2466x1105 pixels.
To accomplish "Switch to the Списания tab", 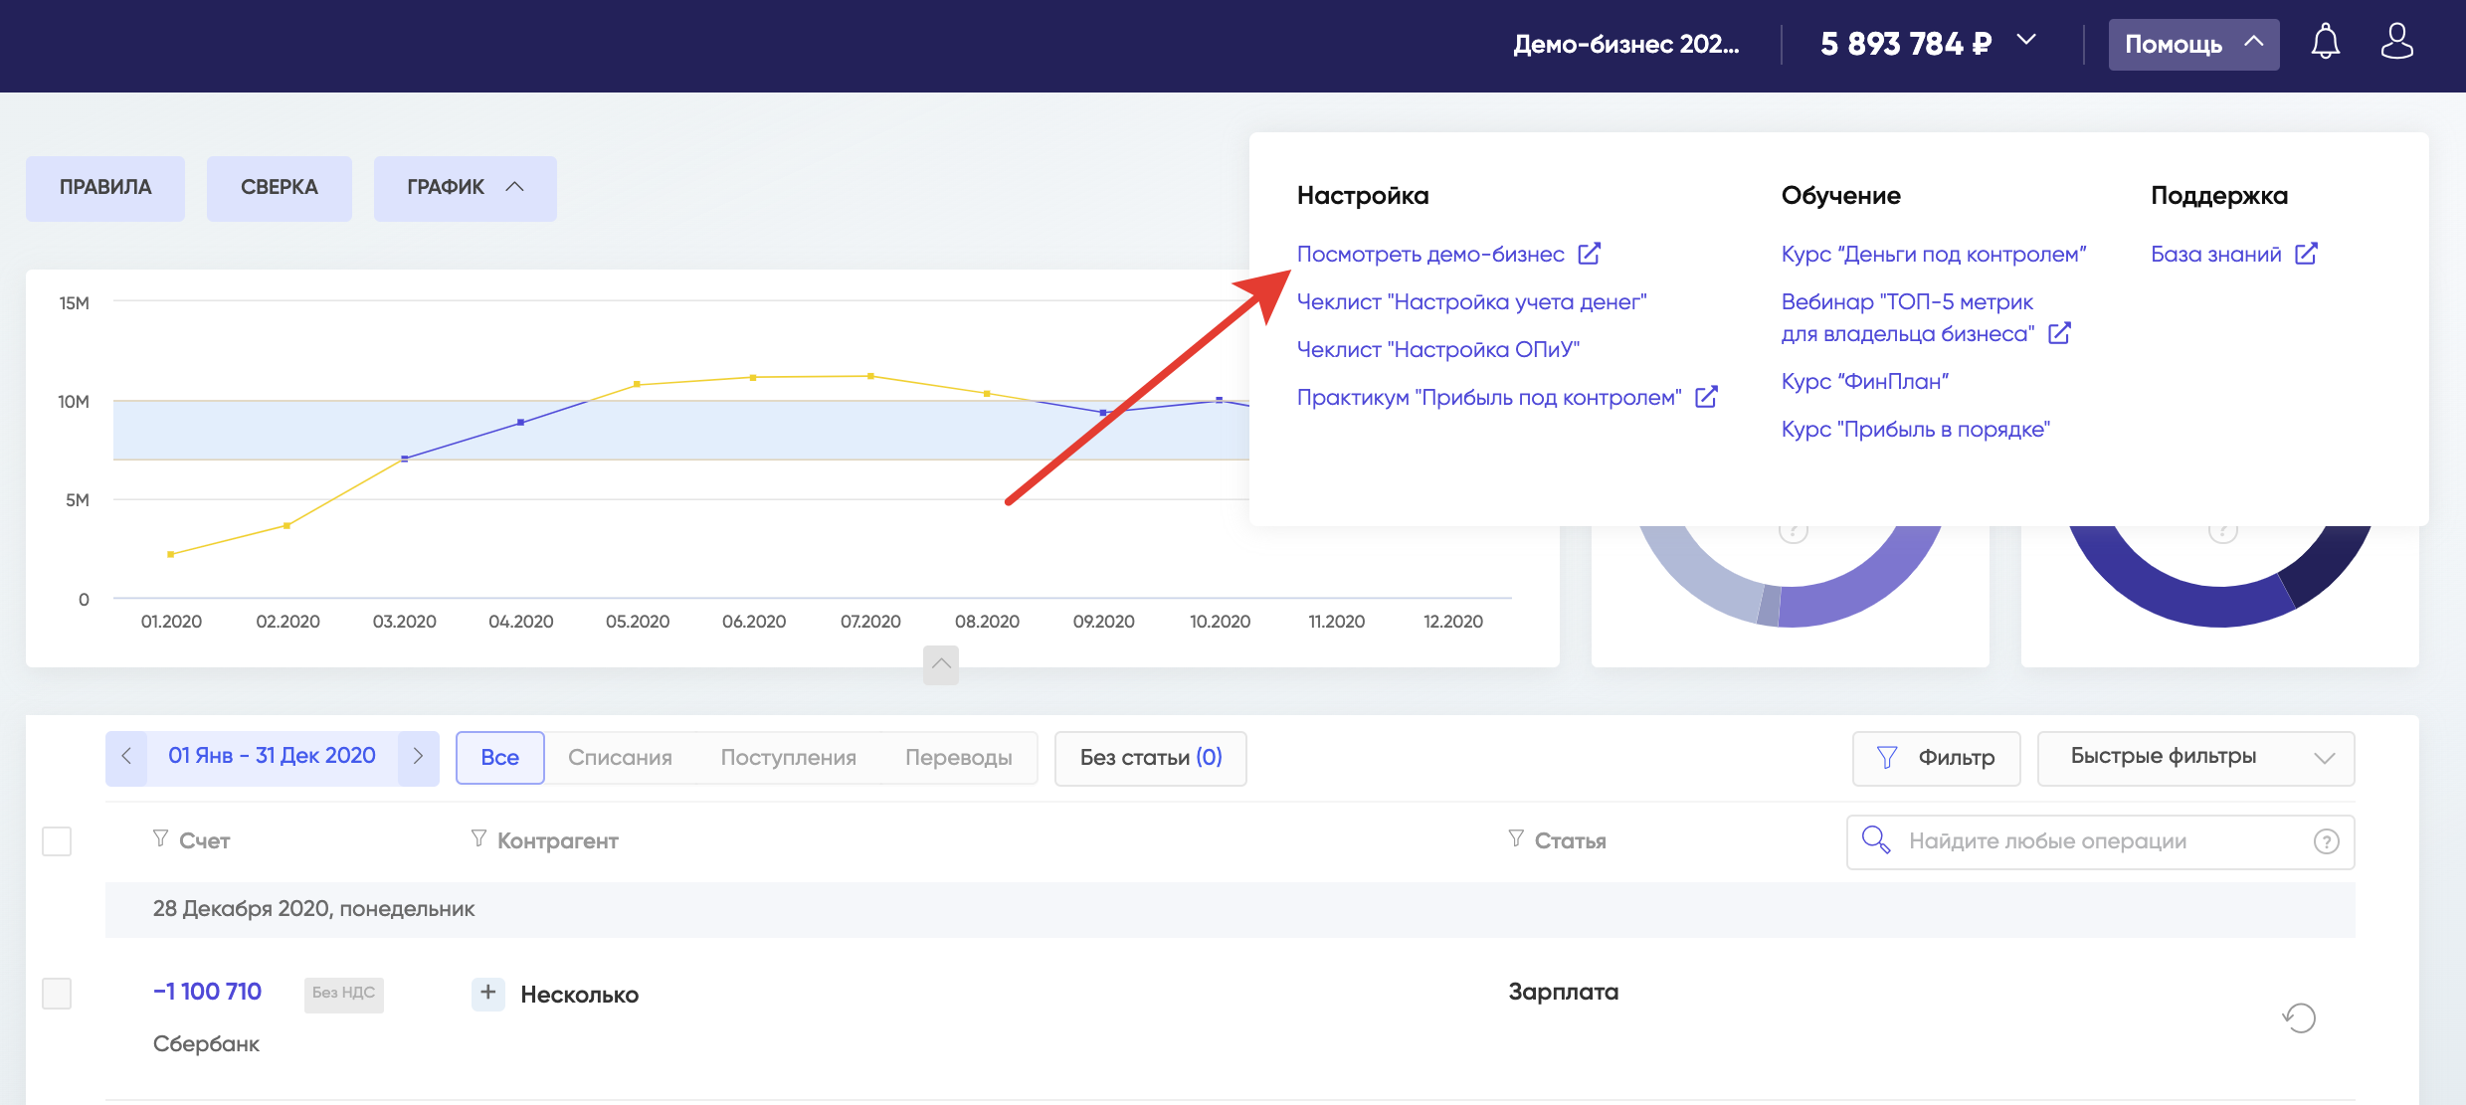I will [620, 758].
